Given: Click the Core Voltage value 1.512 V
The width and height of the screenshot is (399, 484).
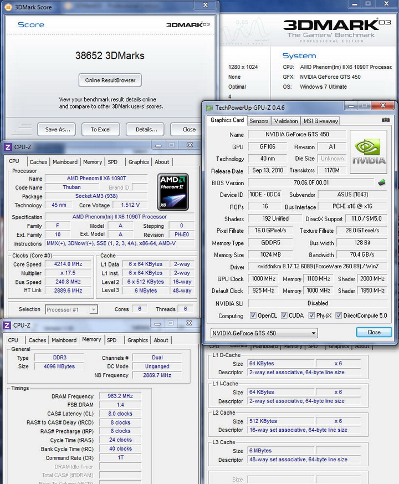Looking at the screenshot, I should pyautogui.click(x=130, y=205).
